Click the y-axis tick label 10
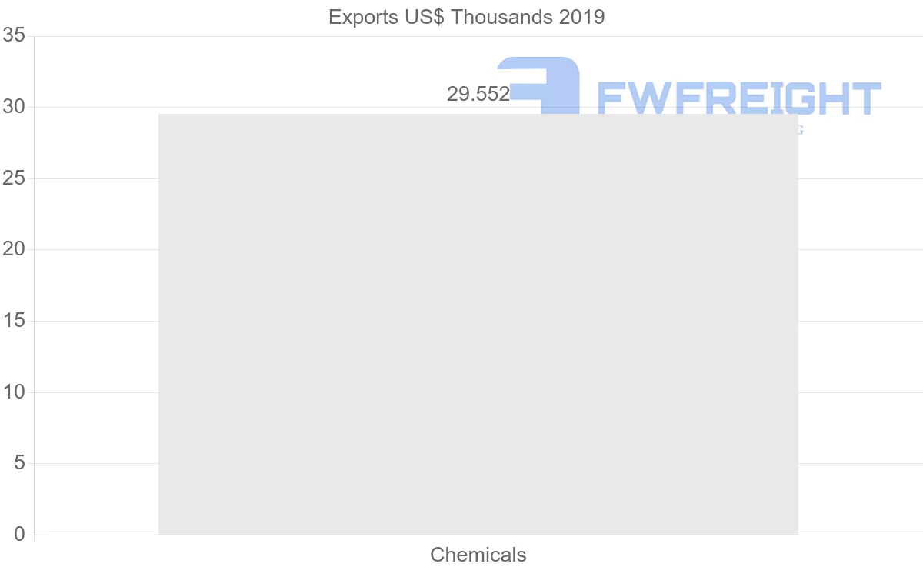Viewport: 923px width, 587px height. click(15, 392)
